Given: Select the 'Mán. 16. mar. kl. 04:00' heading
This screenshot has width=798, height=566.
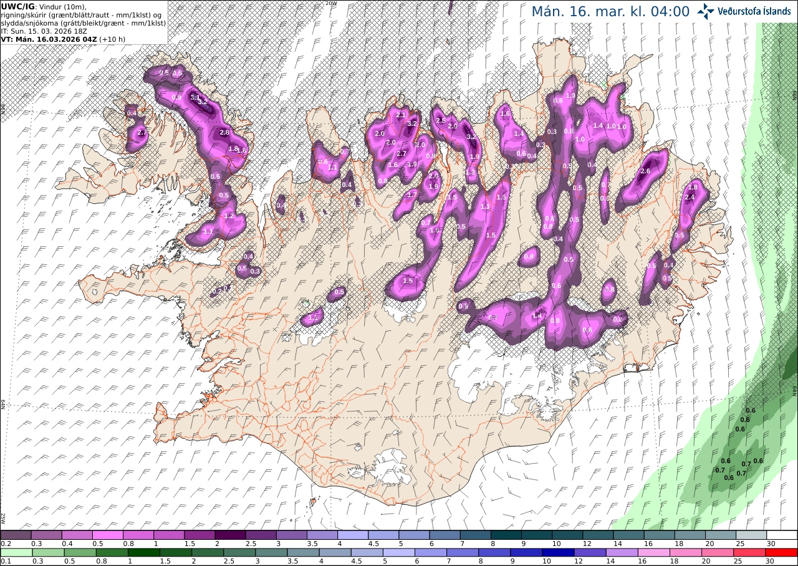Looking at the screenshot, I should point(610,11).
